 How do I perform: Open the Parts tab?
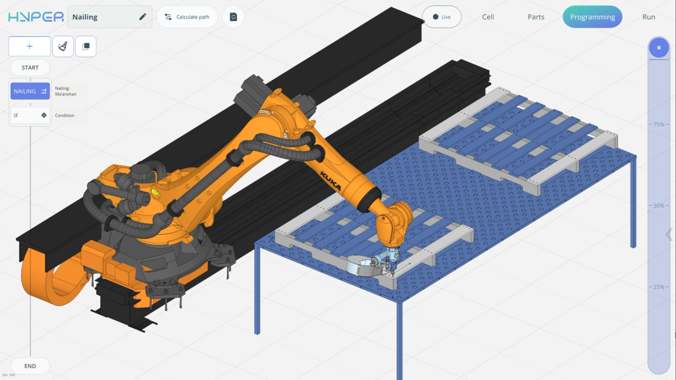pos(536,17)
